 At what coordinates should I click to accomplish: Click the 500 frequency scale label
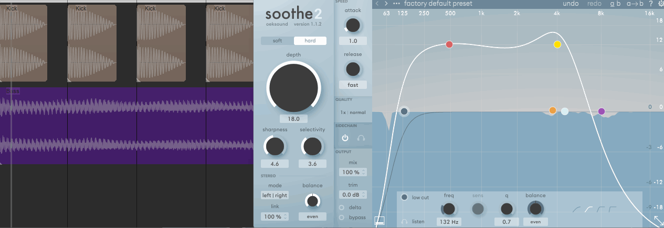tap(450, 13)
